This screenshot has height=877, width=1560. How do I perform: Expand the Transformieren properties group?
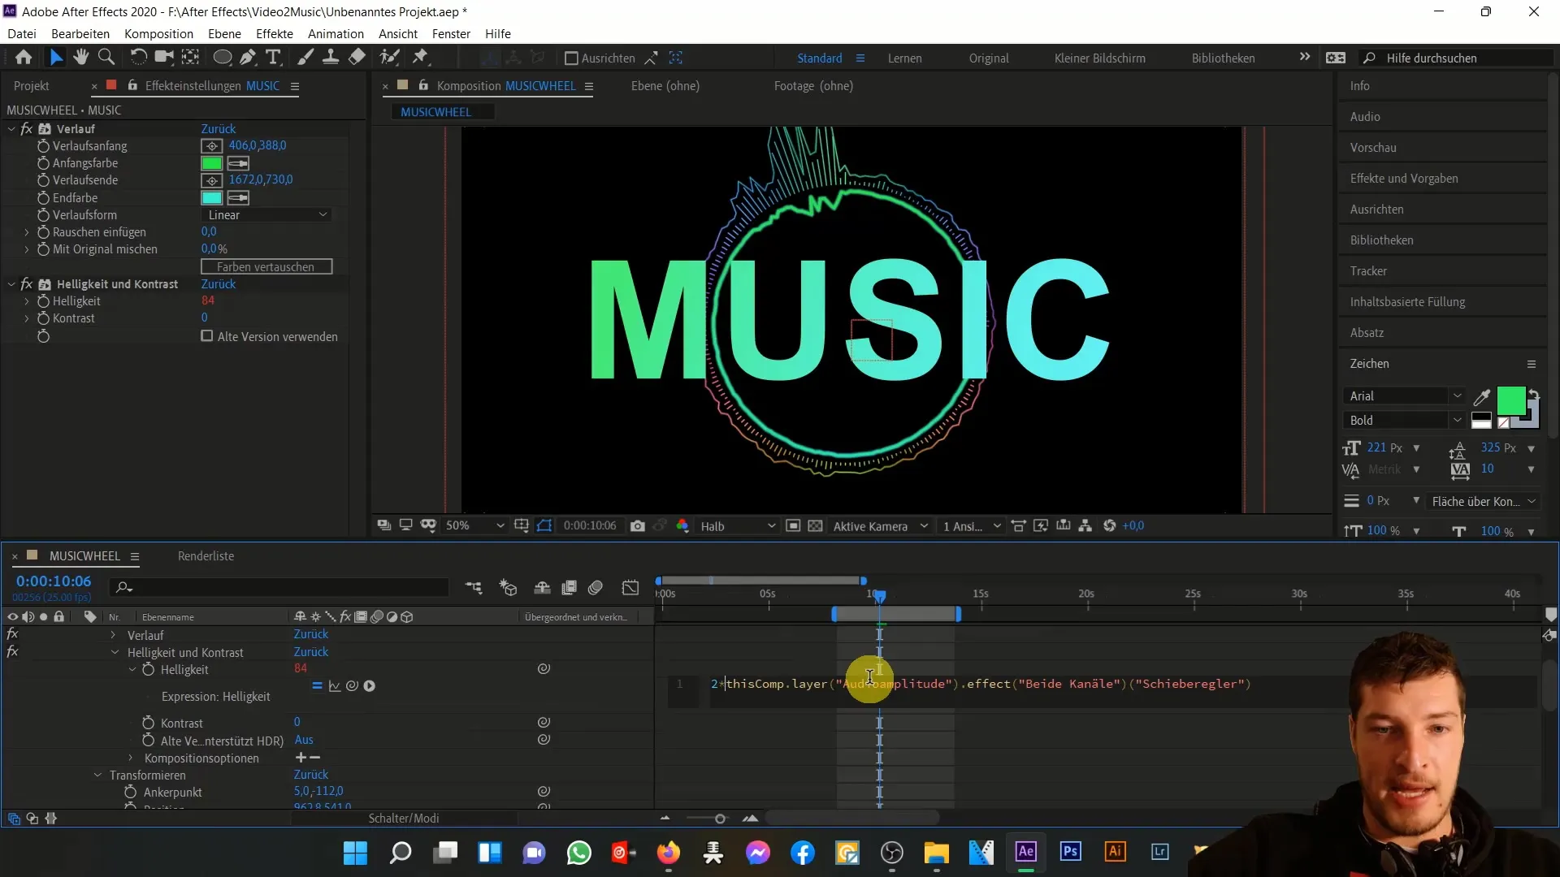97,774
